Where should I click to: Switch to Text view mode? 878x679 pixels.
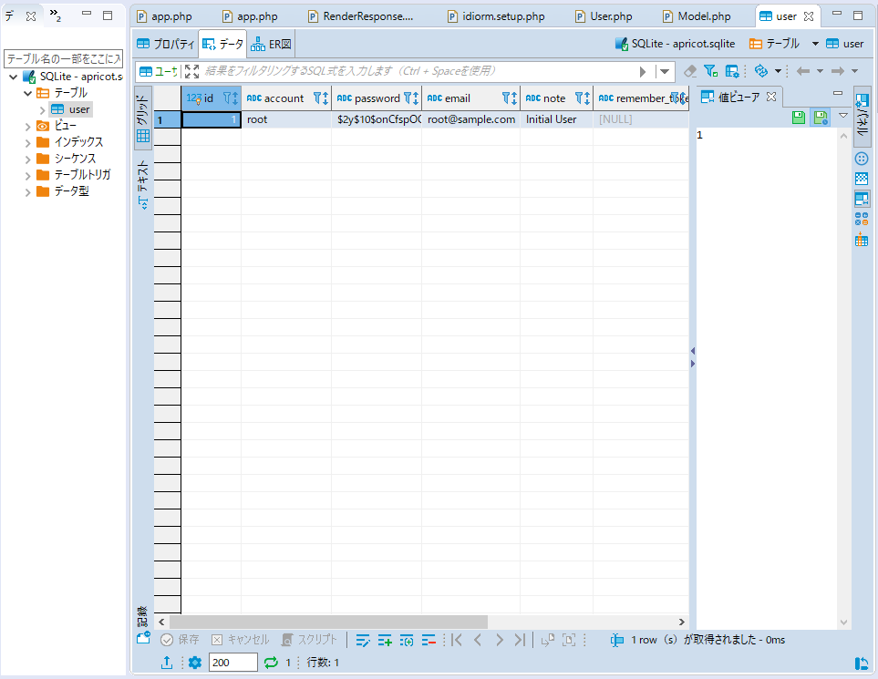click(x=143, y=182)
